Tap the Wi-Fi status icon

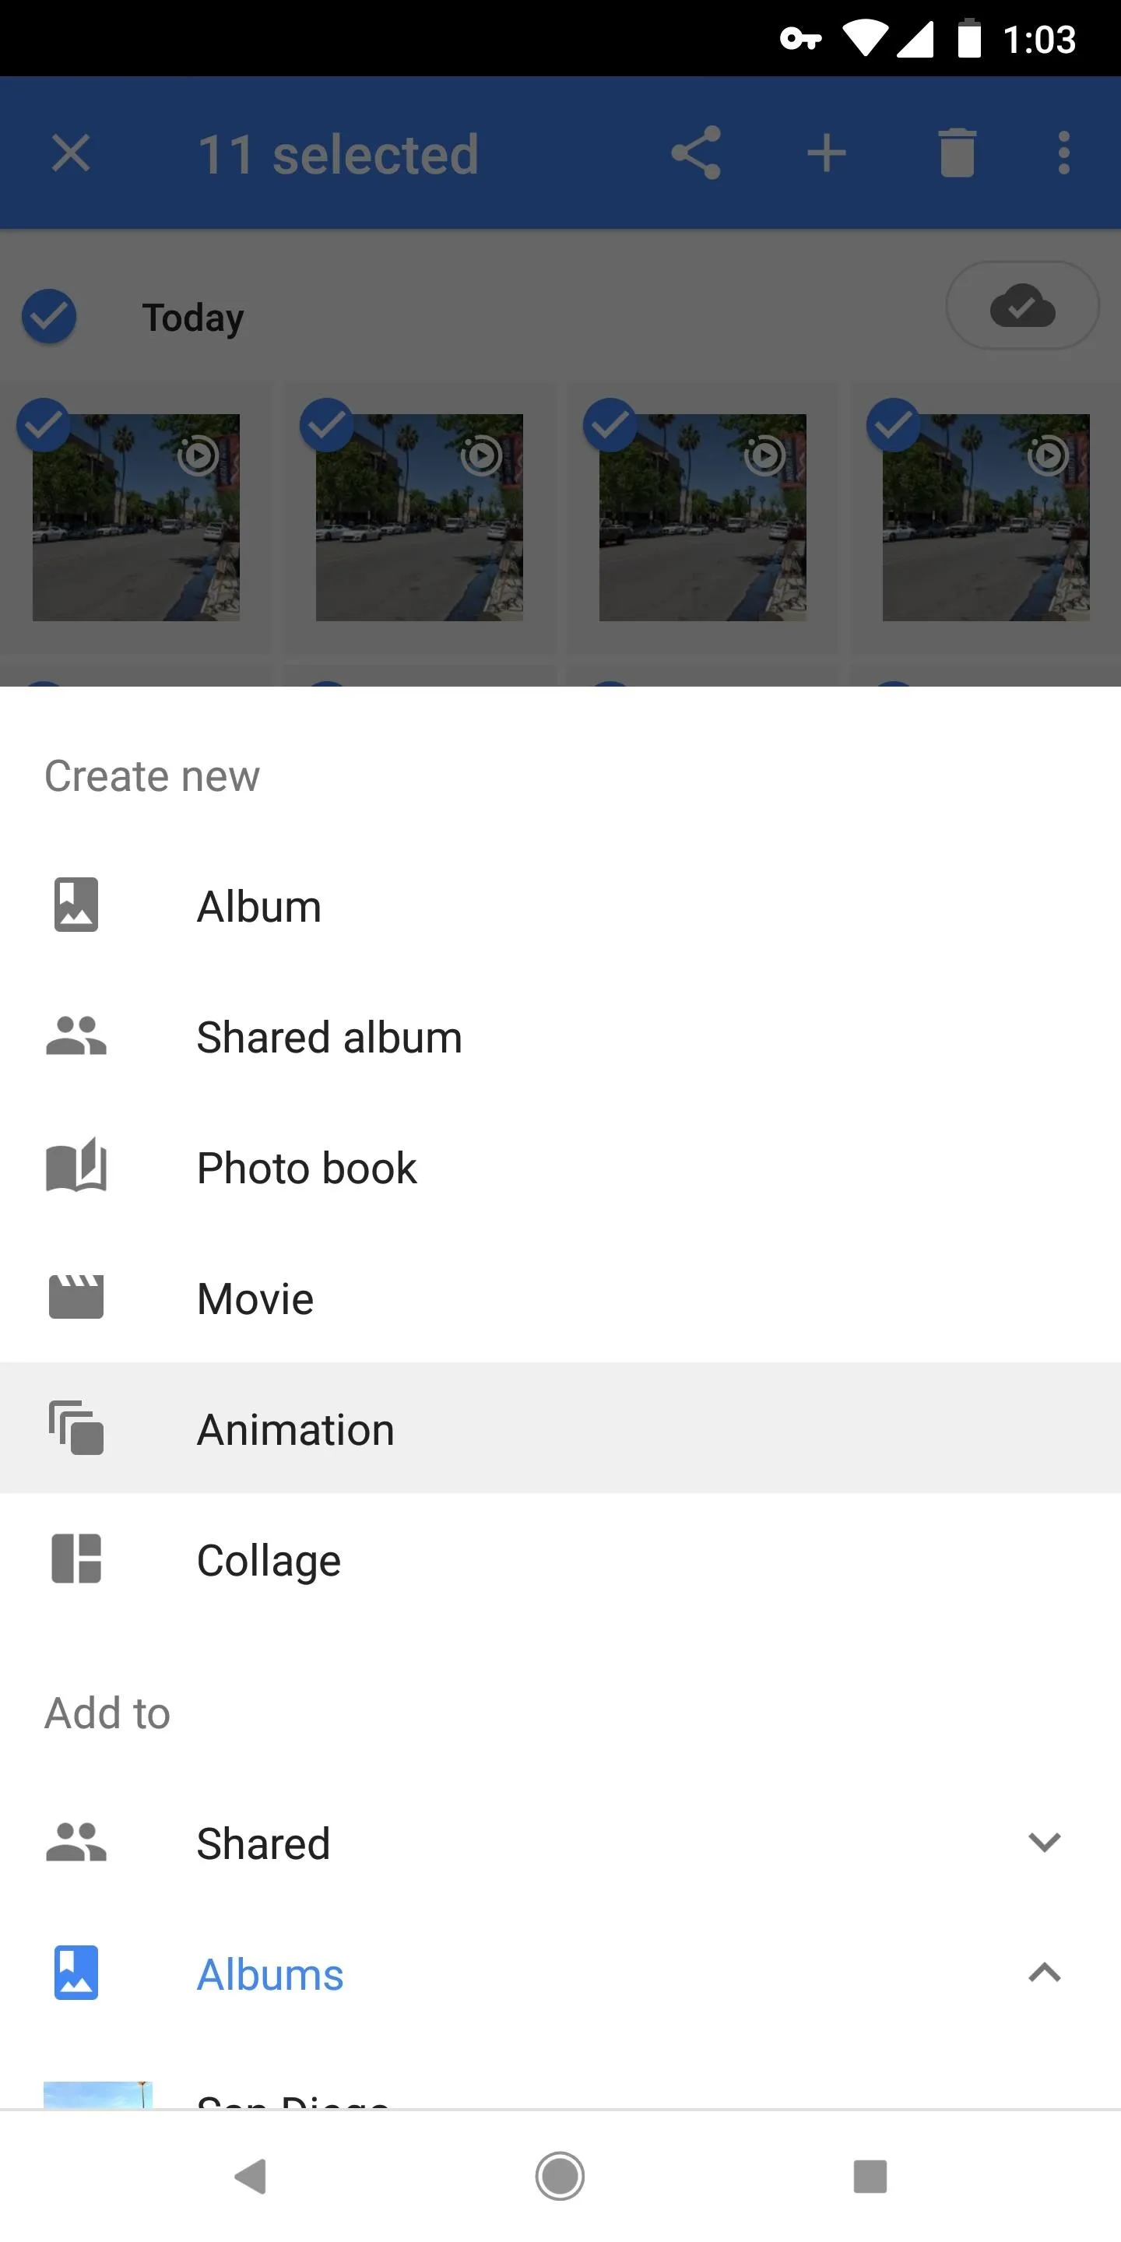(x=864, y=39)
